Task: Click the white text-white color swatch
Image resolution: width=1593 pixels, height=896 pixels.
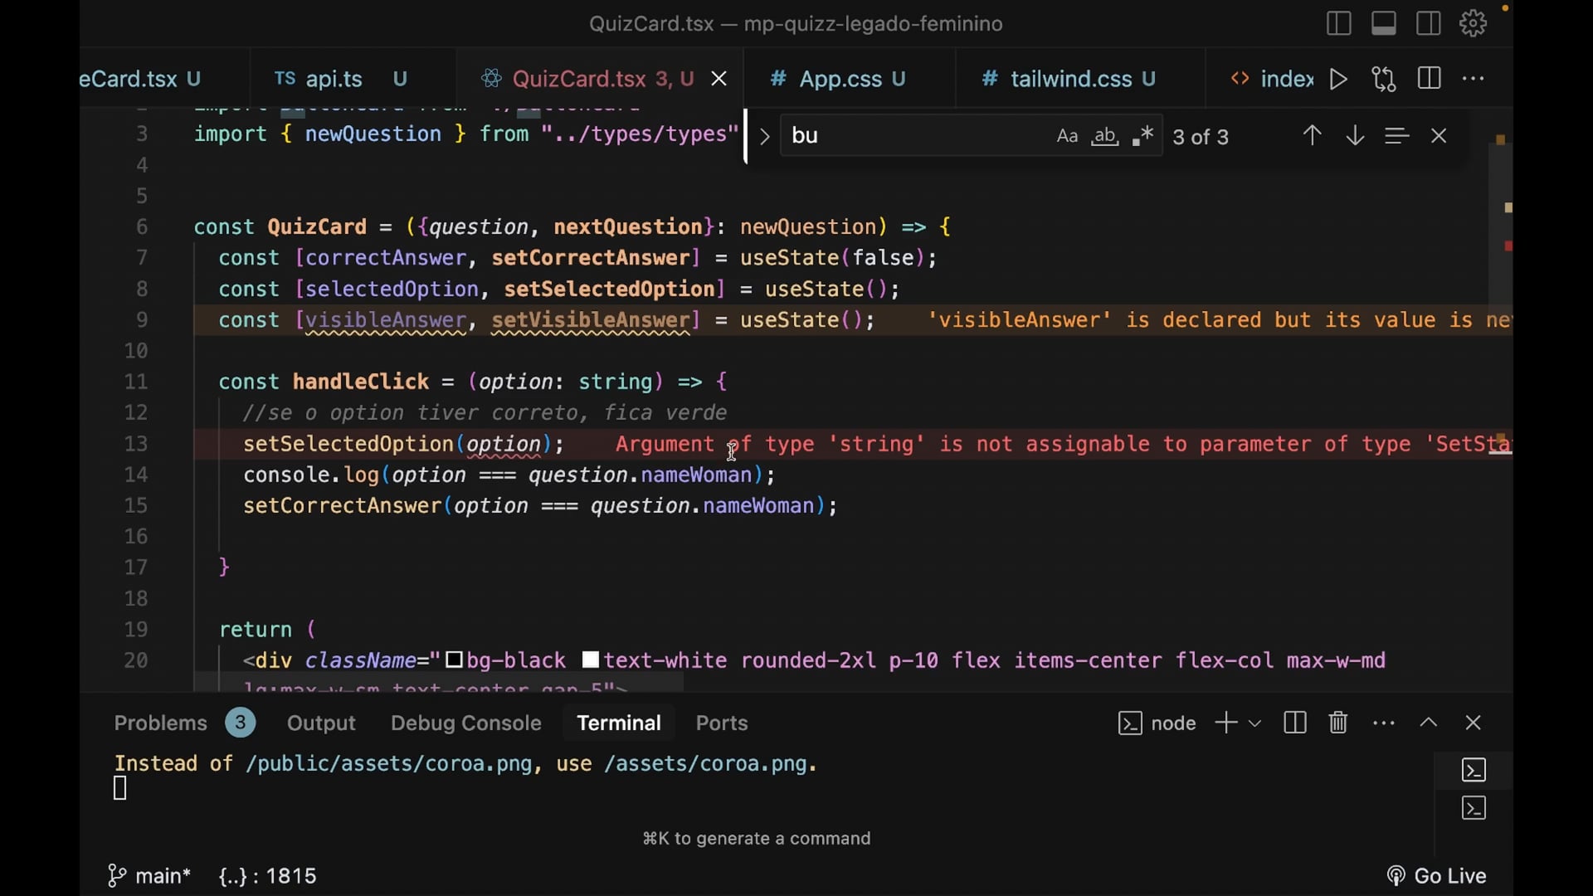Action: [591, 660]
